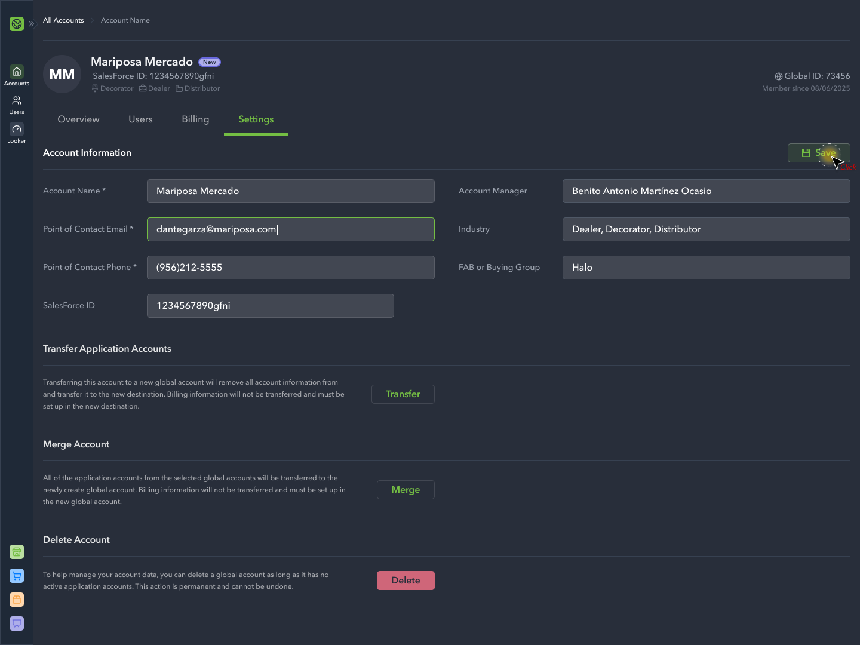Open the blue shopping cart application icon
860x645 pixels.
[x=16, y=575]
